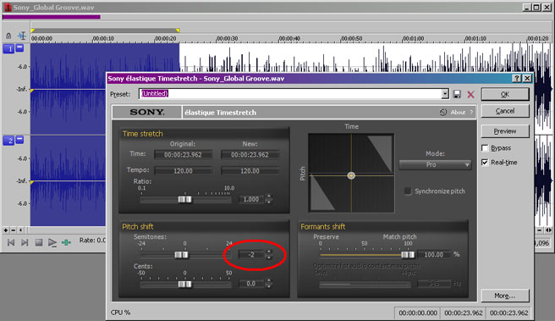Viewport: 555px width, 321px height.
Task: Stop playback in the Sound Forge transport
Action: pyautogui.click(x=39, y=242)
